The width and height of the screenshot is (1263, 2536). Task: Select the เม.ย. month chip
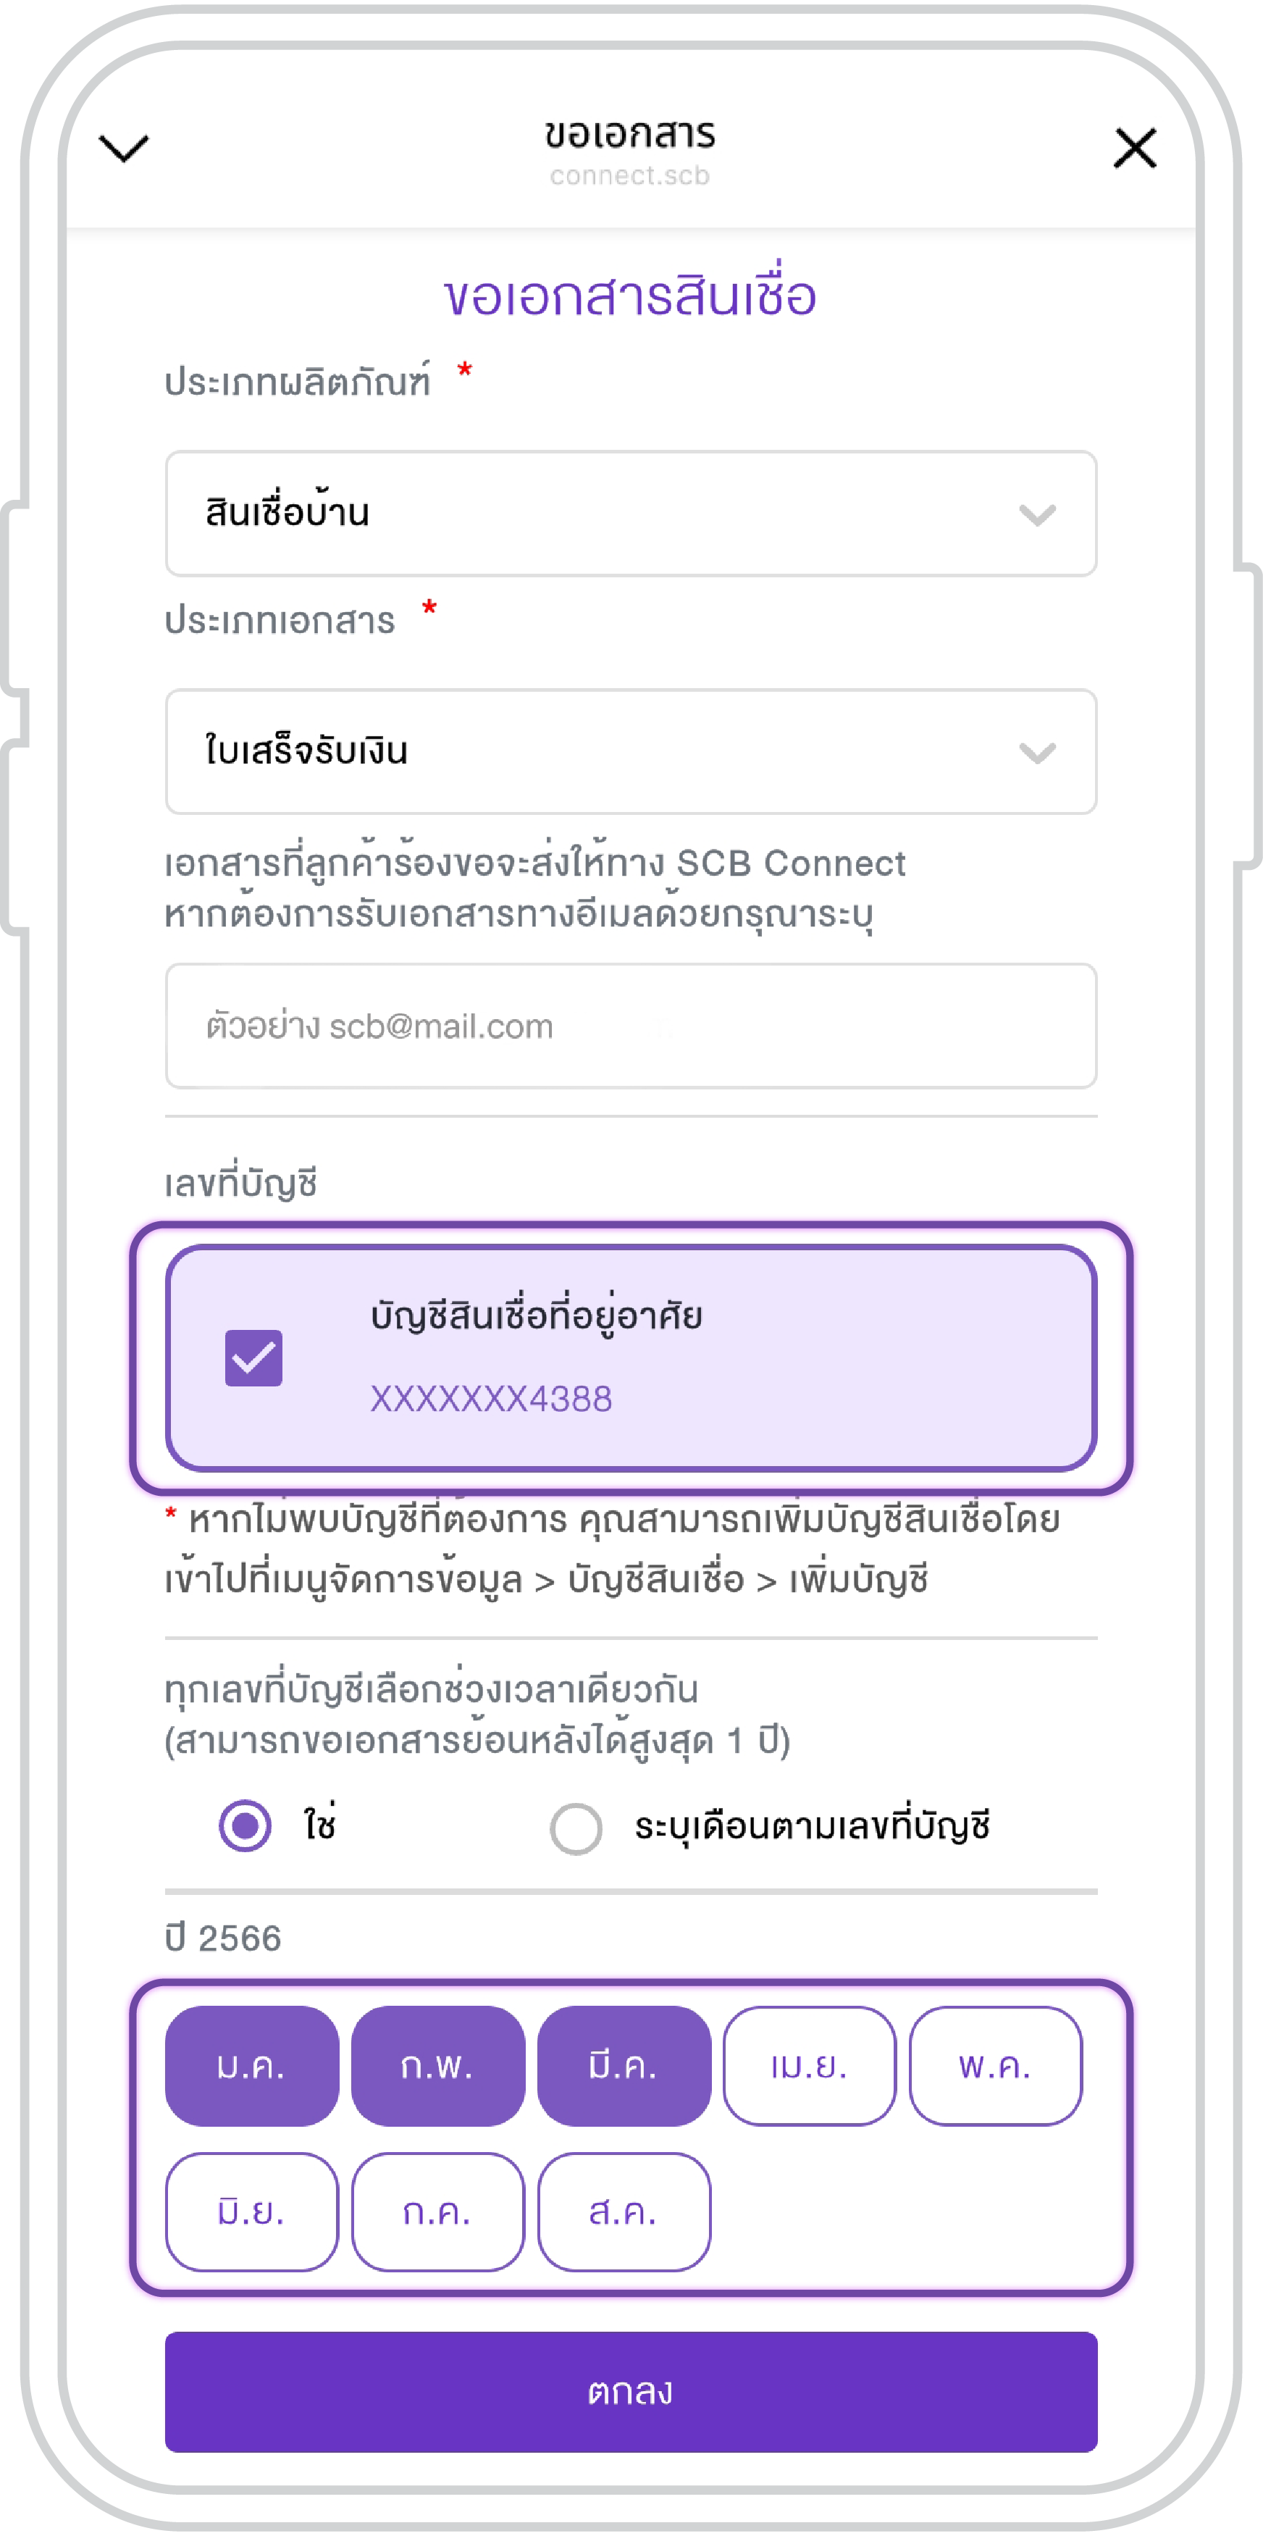[x=810, y=2065]
